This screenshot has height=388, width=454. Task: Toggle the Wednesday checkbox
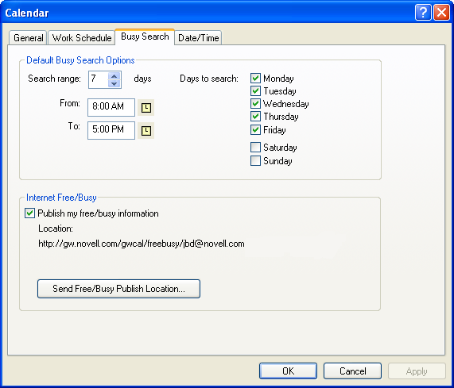pyautogui.click(x=255, y=104)
